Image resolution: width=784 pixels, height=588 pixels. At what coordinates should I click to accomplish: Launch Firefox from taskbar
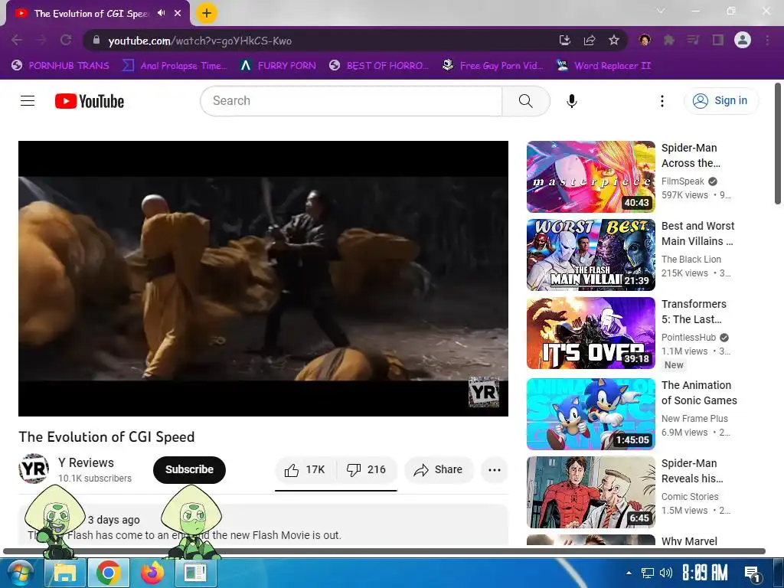152,573
